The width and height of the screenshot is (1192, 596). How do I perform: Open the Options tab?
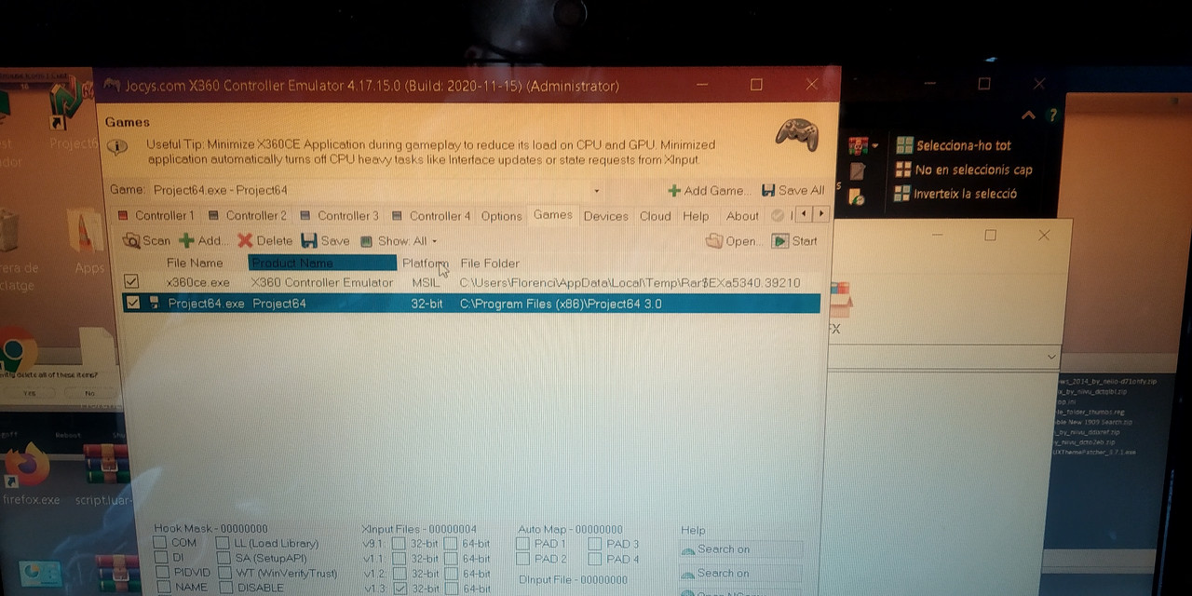pos(501,216)
